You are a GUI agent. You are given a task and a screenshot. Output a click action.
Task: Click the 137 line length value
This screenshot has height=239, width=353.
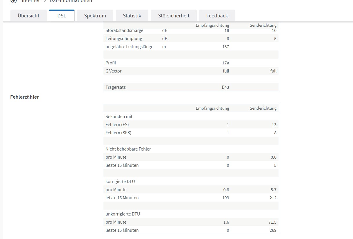(225, 47)
